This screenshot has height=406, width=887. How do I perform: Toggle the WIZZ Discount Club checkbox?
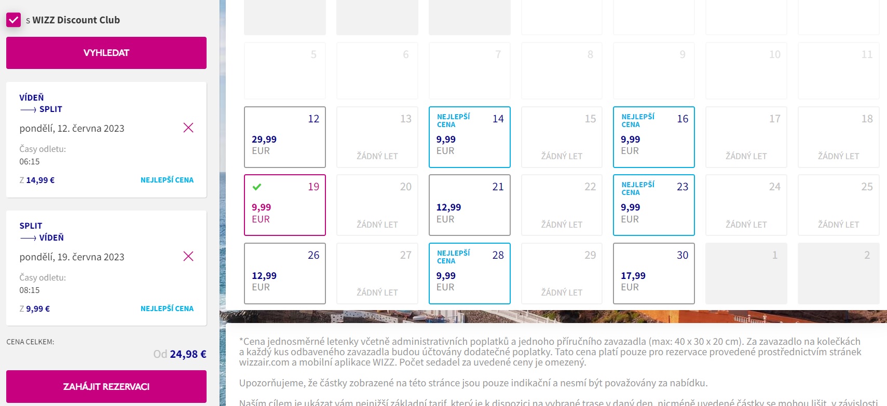13,20
